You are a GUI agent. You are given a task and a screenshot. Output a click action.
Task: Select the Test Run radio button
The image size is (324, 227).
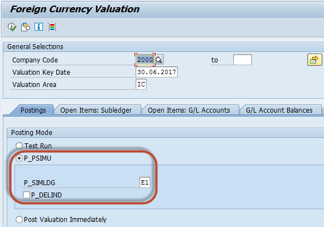click(x=19, y=146)
